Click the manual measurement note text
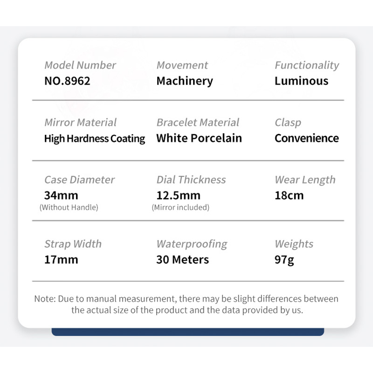 (x=186, y=304)
